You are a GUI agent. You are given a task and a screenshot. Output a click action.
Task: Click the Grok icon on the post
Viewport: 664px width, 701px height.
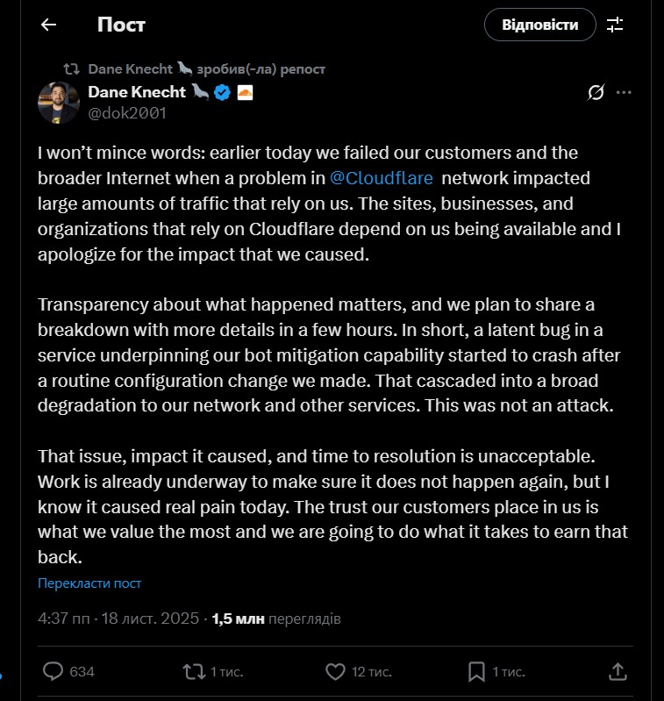pos(596,92)
